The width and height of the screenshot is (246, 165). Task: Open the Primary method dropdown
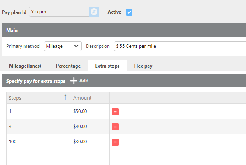[62, 46]
